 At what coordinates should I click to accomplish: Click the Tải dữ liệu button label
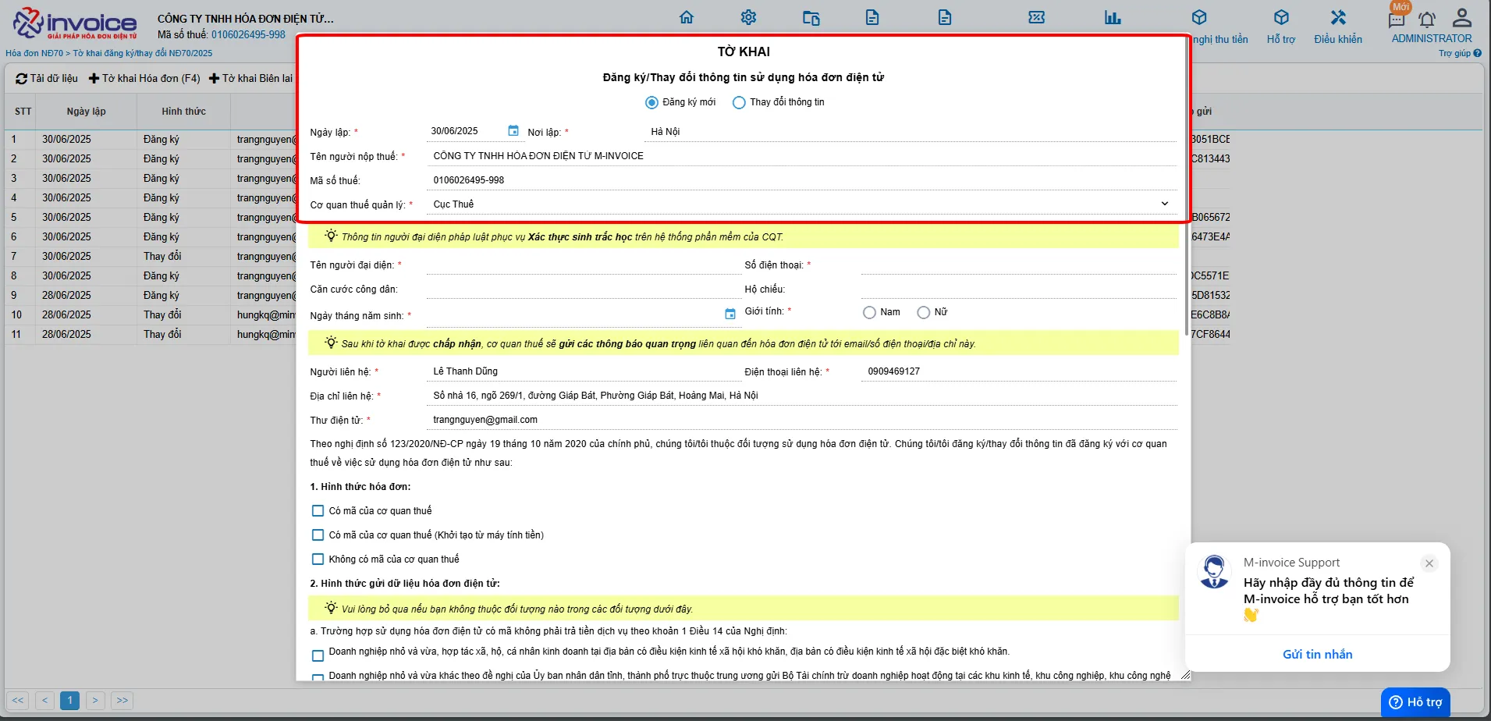point(54,78)
